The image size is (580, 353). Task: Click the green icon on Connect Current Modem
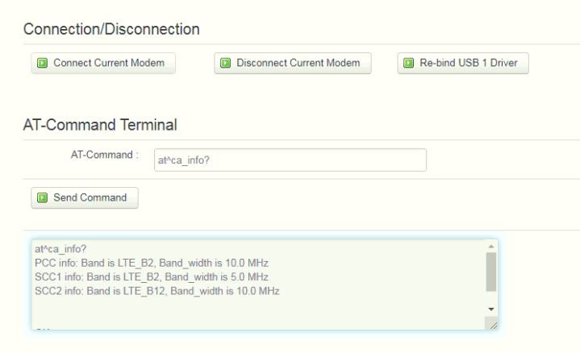pos(43,63)
